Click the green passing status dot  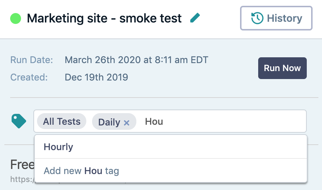16,18
